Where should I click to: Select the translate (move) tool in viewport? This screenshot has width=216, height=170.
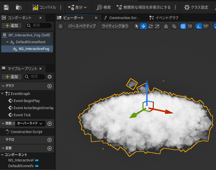tap(143, 26)
